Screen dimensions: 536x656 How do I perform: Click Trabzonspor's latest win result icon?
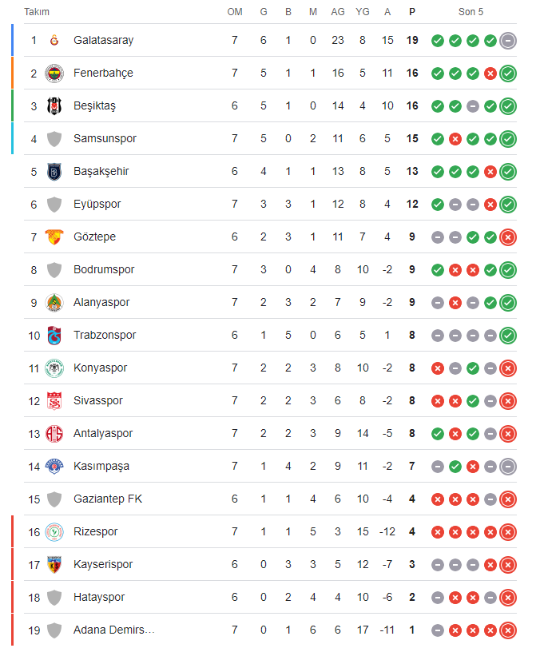point(508,336)
